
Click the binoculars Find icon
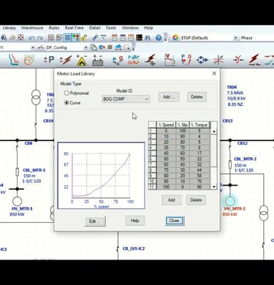148,38
